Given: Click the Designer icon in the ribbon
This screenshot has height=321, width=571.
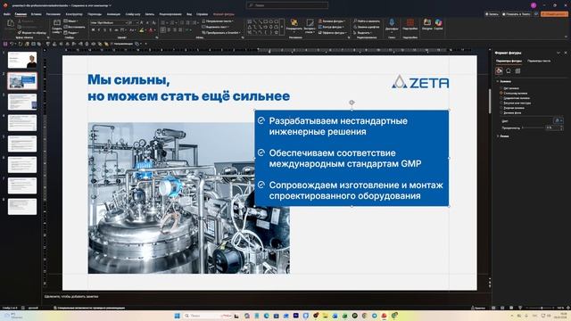Looking at the screenshot, I should point(427,22).
